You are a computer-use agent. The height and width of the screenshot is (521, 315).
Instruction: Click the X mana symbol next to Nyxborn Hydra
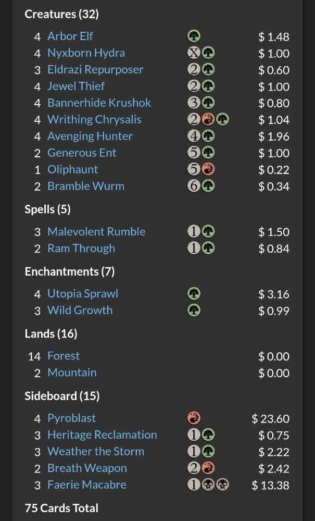coord(194,53)
